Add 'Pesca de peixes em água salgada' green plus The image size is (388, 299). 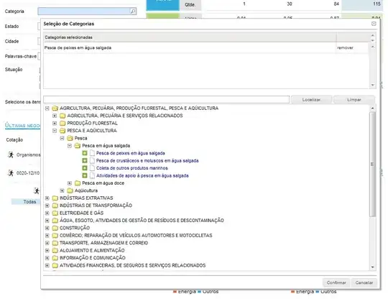click(x=85, y=153)
